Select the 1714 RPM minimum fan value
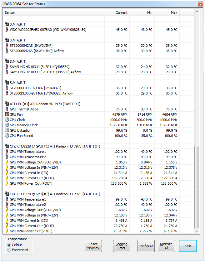 145,114
